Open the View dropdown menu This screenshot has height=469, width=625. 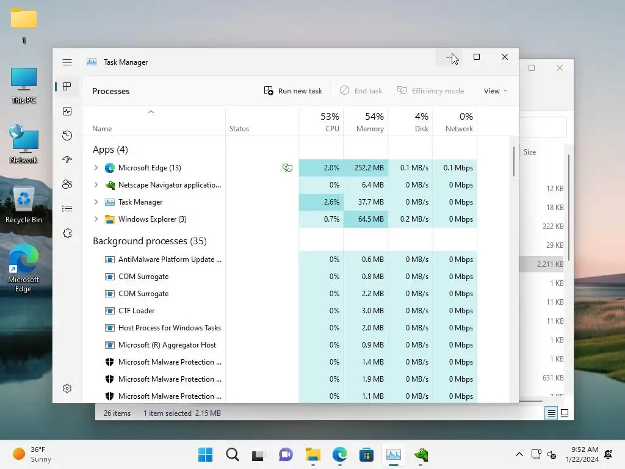(x=496, y=91)
